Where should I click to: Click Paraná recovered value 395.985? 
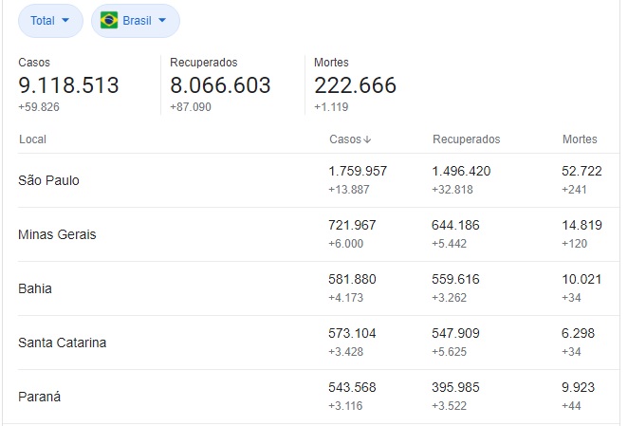click(455, 387)
